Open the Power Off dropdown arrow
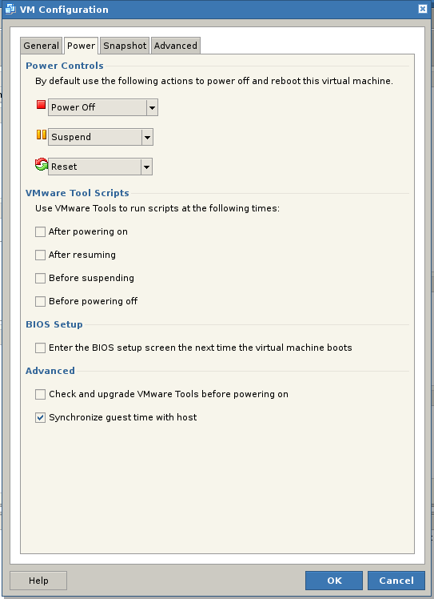This screenshot has width=434, height=599. click(x=152, y=108)
